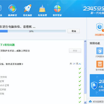Click the shield icon in the blue banner

point(94,86)
